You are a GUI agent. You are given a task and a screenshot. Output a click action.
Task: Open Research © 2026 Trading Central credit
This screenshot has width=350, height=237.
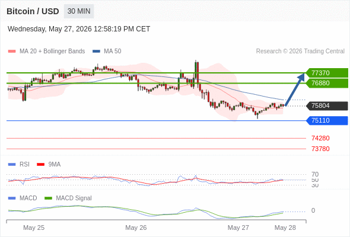pyautogui.click(x=300, y=52)
